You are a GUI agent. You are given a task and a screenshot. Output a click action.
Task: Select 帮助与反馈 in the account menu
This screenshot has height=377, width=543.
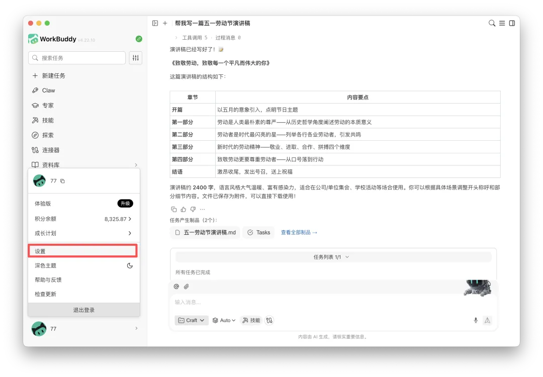click(x=84, y=279)
